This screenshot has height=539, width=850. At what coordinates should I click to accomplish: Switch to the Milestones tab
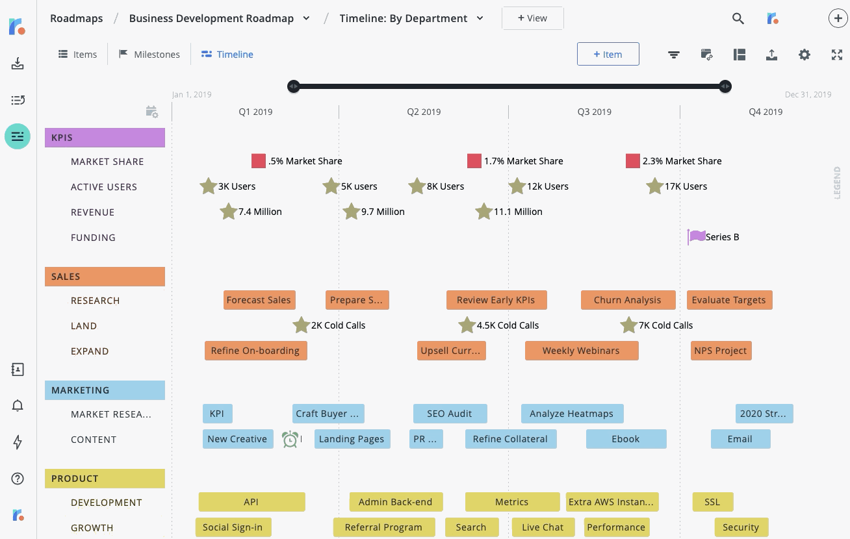click(x=149, y=55)
